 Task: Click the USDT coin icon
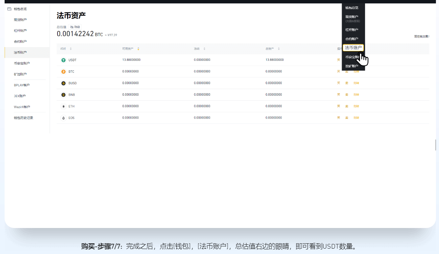[x=64, y=60]
